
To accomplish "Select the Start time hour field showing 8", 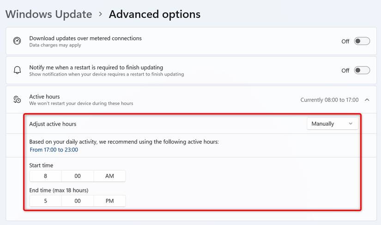I will 45,176.
